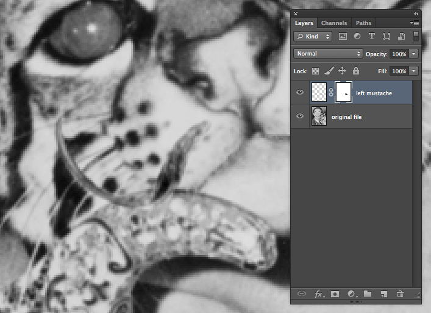431x313 pixels.
Task: Create a new group folder icon
Action: tap(368, 294)
